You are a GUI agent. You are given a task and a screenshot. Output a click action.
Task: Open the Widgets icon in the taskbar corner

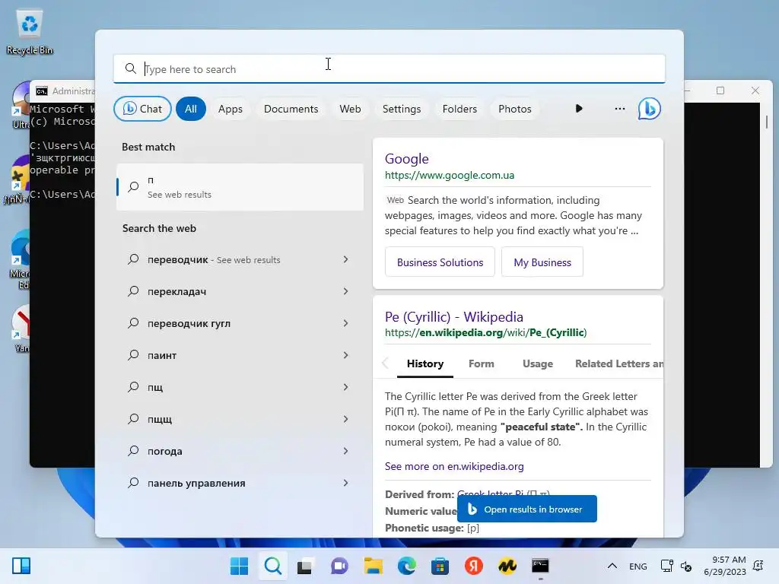(x=21, y=566)
